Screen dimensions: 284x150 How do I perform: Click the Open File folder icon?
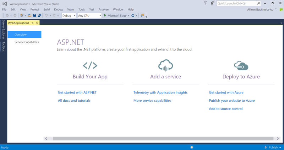[x=29, y=16]
